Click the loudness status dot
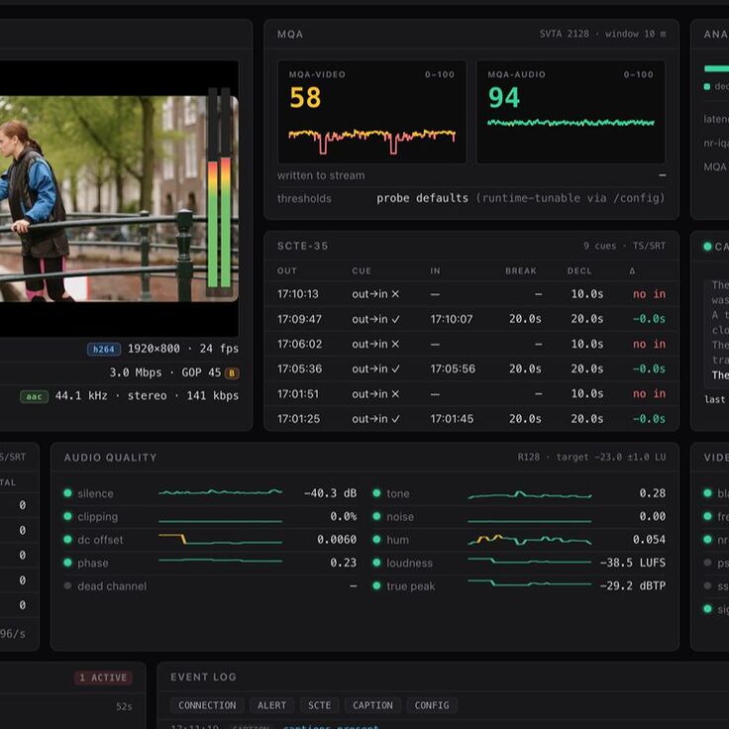The image size is (729, 729). tap(376, 563)
